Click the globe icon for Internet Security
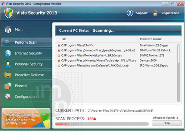Image resolution: width=185 pixels, height=132 pixels. (x=8, y=53)
